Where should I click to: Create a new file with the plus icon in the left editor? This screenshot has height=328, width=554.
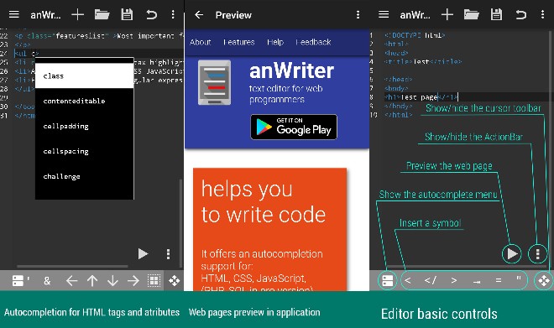(77, 14)
